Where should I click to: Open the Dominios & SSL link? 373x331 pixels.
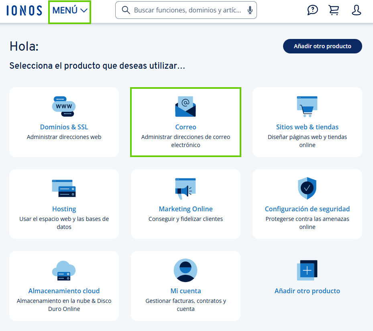click(64, 127)
